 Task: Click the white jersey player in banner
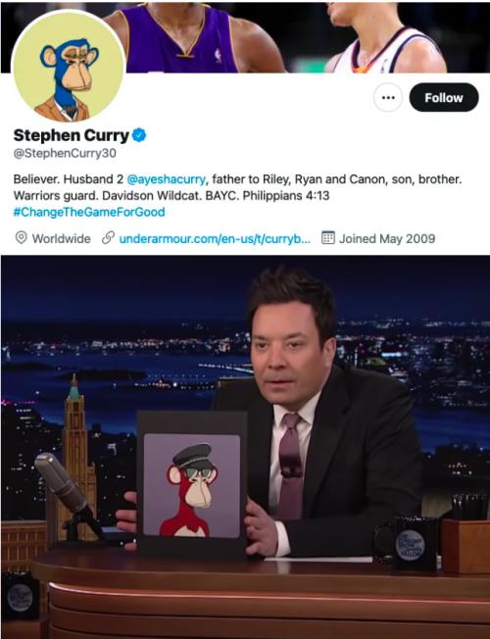tap(385, 38)
